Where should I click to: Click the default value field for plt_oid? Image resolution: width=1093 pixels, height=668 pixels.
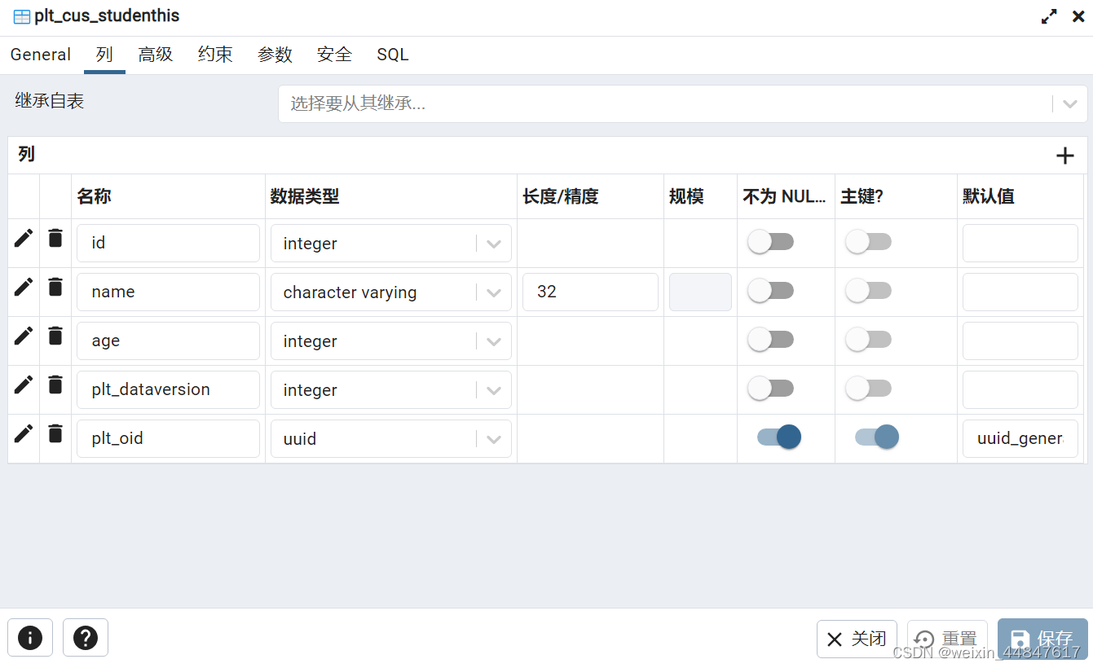[1020, 438]
